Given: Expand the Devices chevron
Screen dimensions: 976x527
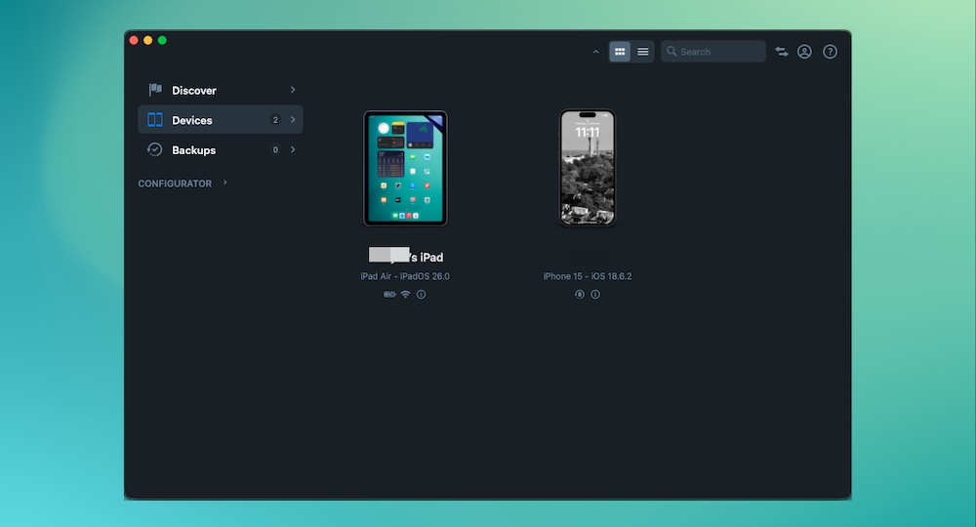Looking at the screenshot, I should [x=293, y=119].
